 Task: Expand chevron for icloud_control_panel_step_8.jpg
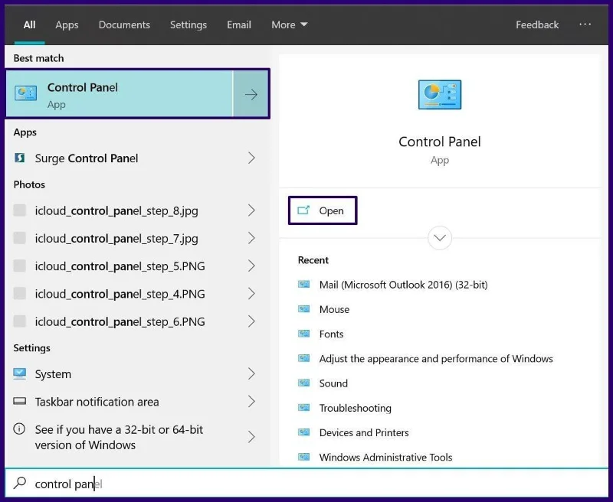251,210
